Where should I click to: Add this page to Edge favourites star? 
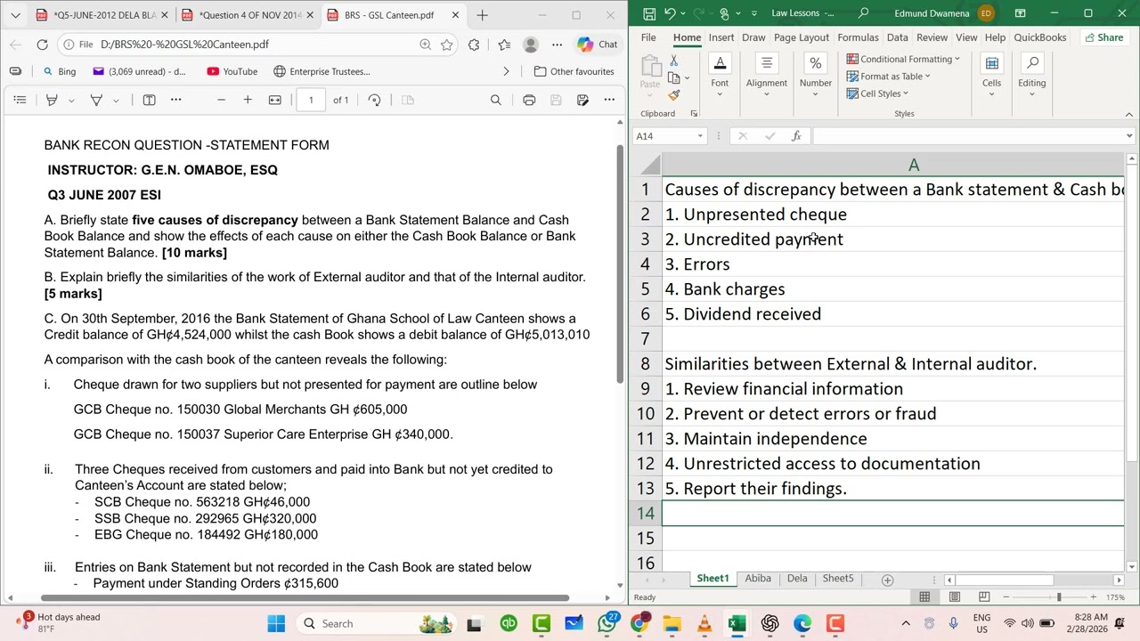pyautogui.click(x=447, y=45)
